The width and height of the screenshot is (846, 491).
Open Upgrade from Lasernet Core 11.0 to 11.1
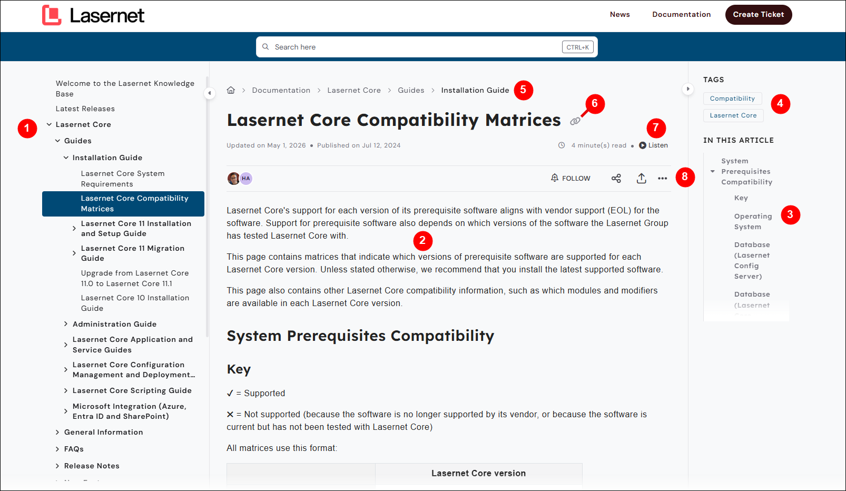click(x=135, y=278)
